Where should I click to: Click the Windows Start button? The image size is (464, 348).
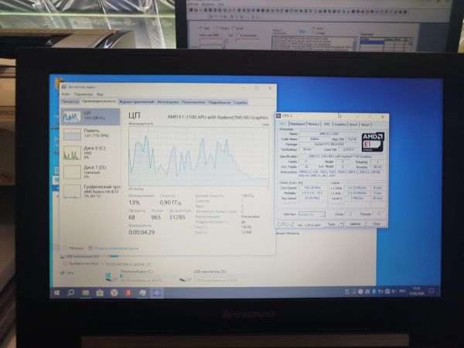pyautogui.click(x=57, y=292)
